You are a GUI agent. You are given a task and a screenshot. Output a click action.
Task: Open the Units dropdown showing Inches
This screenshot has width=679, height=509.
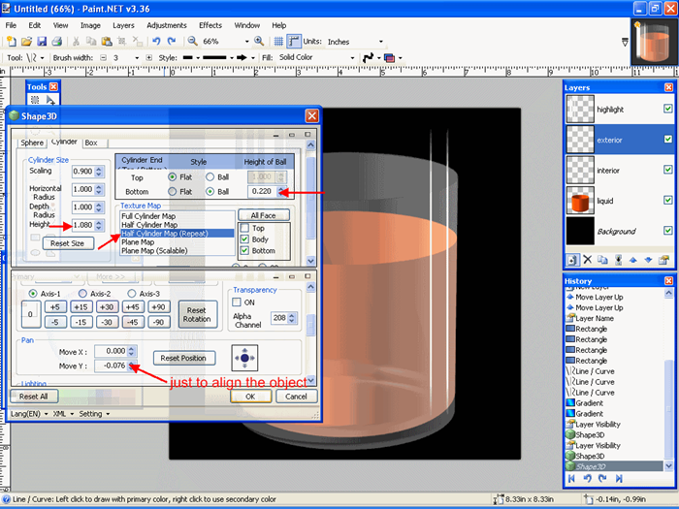click(380, 42)
